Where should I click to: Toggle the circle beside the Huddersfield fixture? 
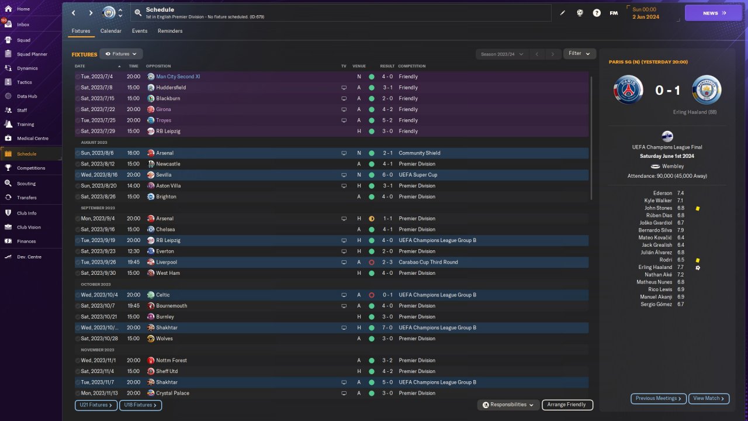78,88
